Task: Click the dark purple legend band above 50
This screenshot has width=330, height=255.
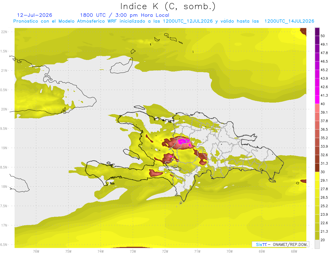Action: (x=317, y=32)
